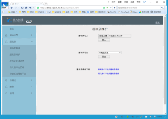Click the rocket accelerator icon in status bar
The image size is (168, 119).
point(122,117)
